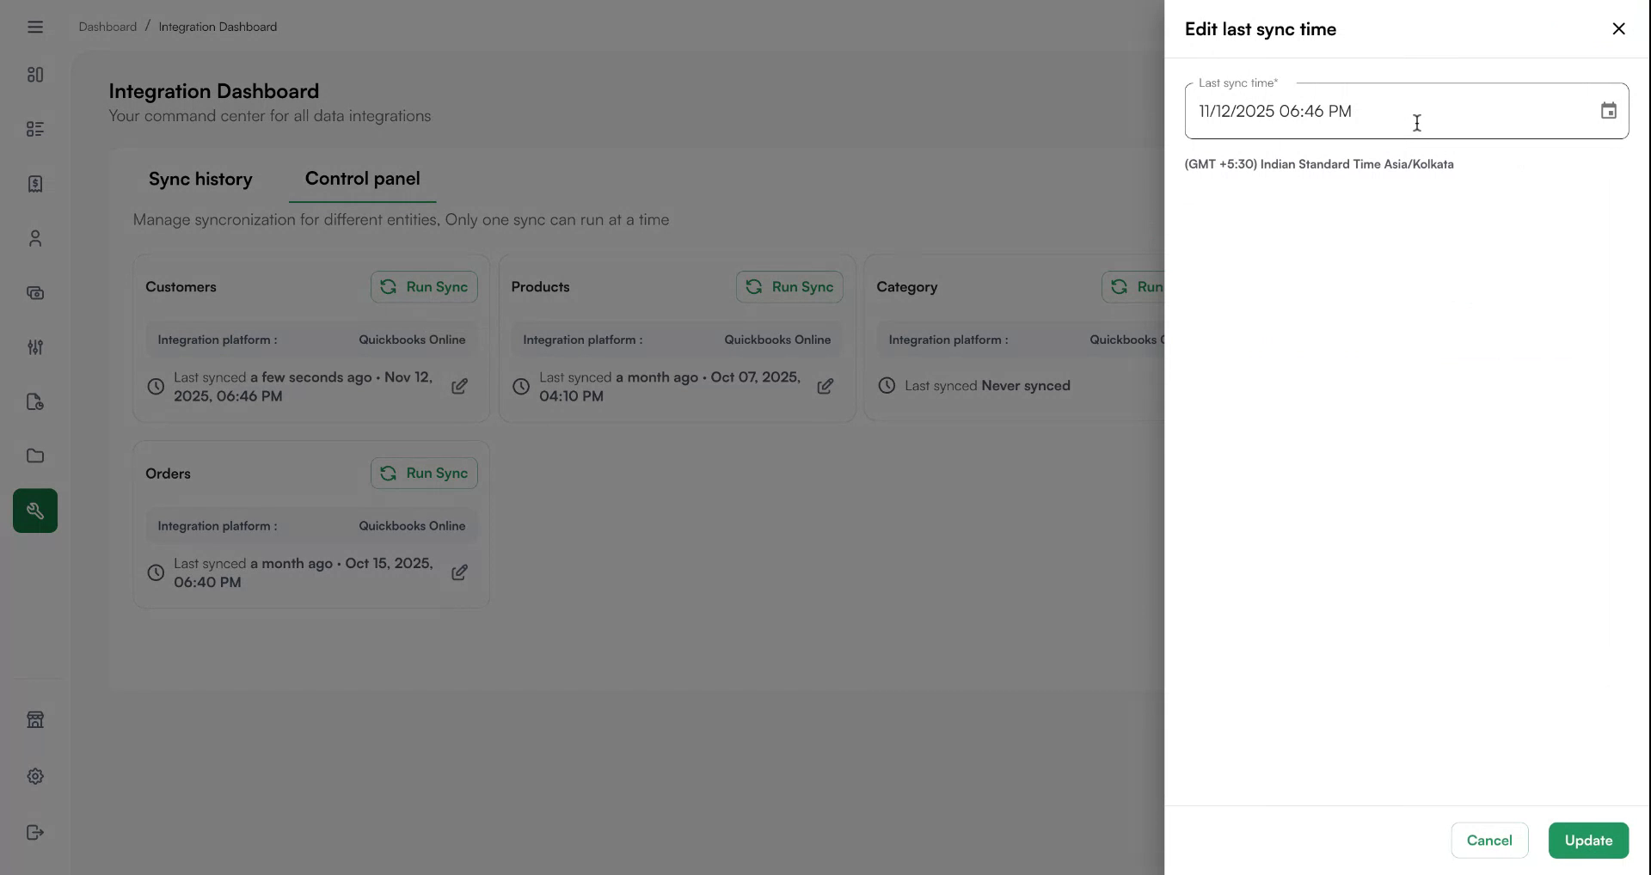This screenshot has width=1651, height=875.
Task: Select the wrench integrations icon in sidebar
Action: tap(34, 510)
